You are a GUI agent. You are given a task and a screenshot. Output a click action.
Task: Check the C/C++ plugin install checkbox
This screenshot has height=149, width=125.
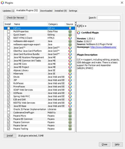point(8,28)
